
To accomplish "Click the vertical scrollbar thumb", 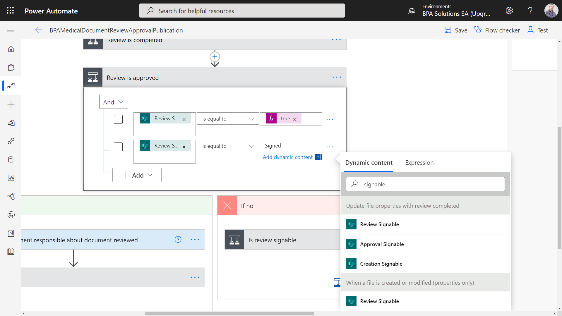I will 559,188.
